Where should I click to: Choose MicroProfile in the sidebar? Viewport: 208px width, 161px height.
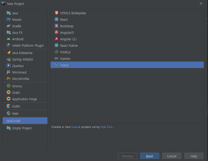pyautogui.click(x=25, y=79)
